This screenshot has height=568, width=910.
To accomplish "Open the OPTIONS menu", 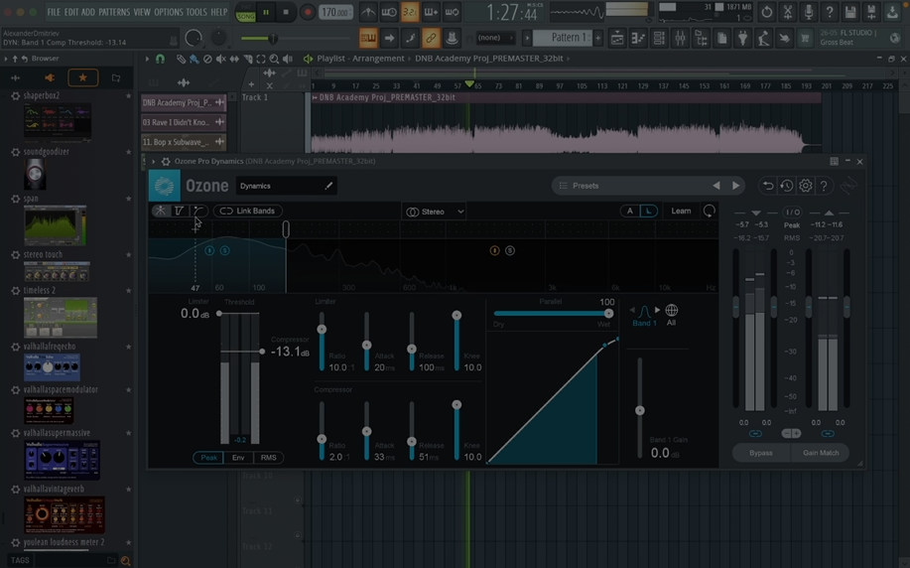I will pyautogui.click(x=169, y=12).
